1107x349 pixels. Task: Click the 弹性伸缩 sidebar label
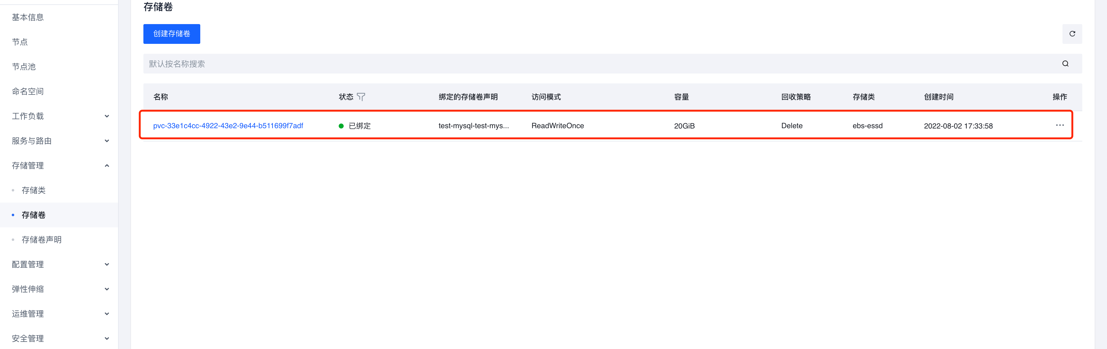pos(28,289)
